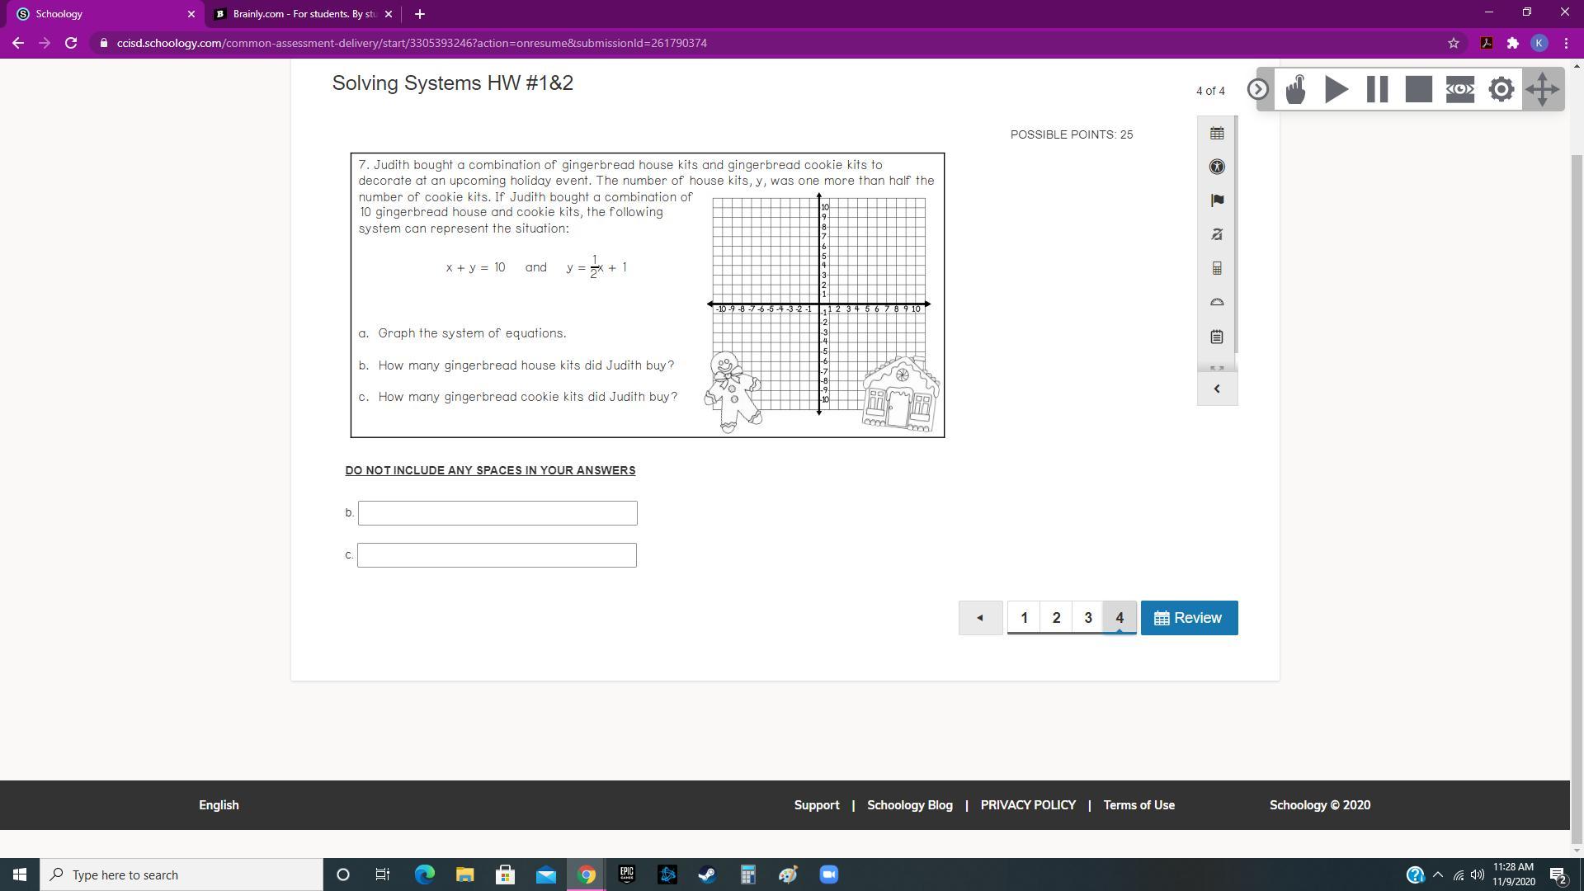
Task: Collapse the reader toolbar with the circled arrow
Action: point(1257,89)
